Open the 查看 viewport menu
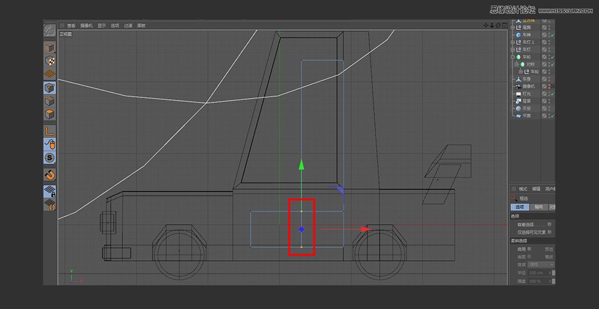The image size is (599, 309). [x=71, y=26]
